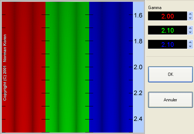Viewport: 194px width, 134px height.
Task: Confirm gamma settings with OK button
Action: click(x=170, y=74)
